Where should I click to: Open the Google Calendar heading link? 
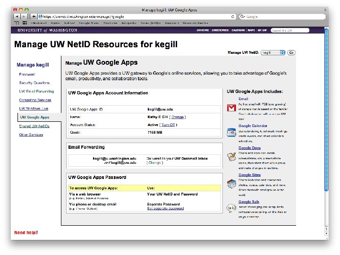[253, 126]
